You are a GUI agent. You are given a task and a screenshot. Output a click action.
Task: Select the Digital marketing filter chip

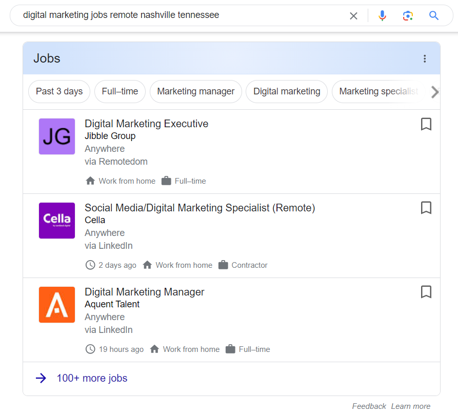(x=287, y=91)
